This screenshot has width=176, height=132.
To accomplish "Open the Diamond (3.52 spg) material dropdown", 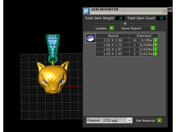I will pyautogui.click(x=129, y=120).
